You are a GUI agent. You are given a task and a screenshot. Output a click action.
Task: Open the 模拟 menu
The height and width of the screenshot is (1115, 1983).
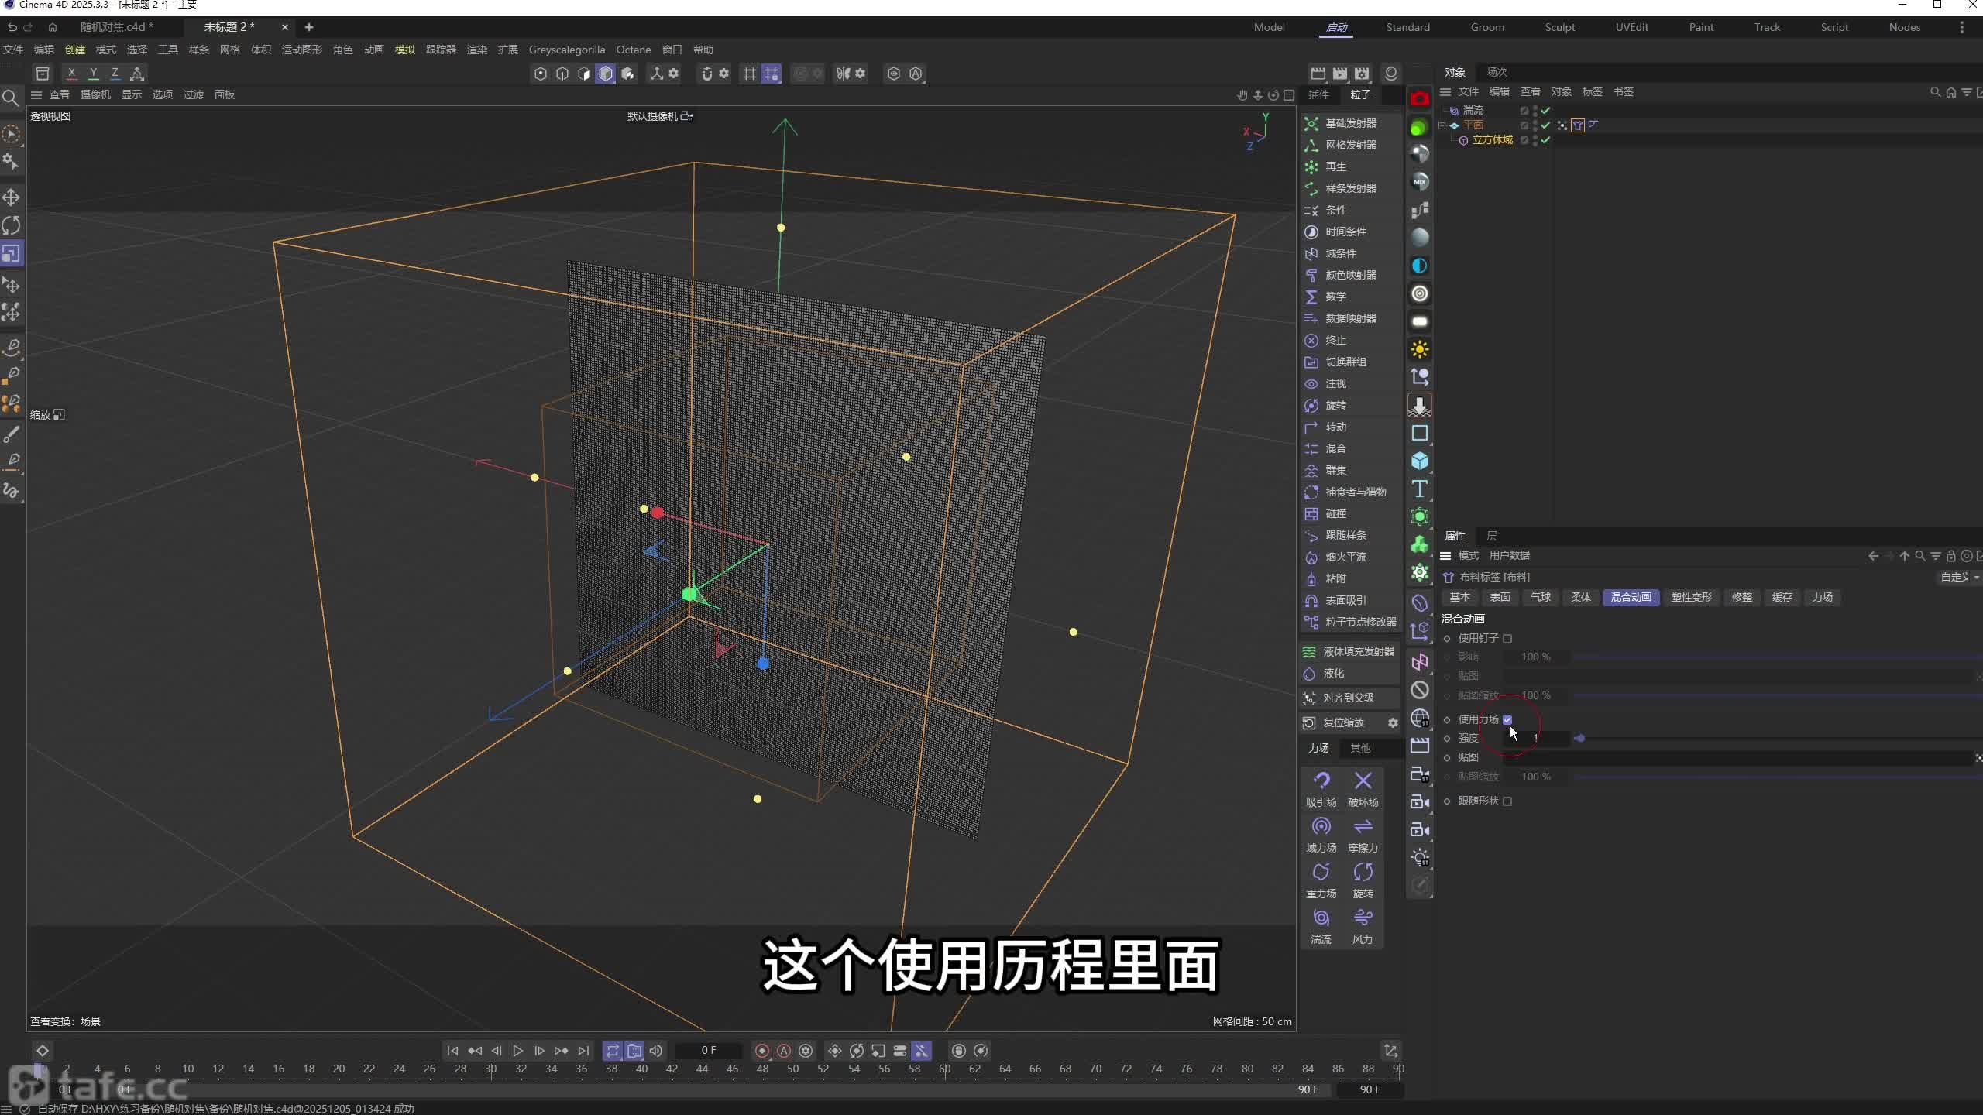(404, 50)
